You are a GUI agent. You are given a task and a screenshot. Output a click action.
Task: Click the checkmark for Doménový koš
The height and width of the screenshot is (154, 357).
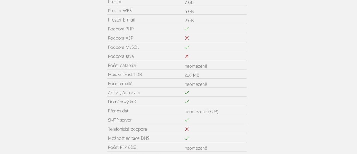tap(187, 102)
